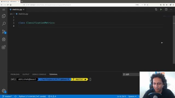Image resolution: width=175 pixels, height=98 pixels.
Task: Select the metrics.py editor tab
Action: click(x=17, y=10)
